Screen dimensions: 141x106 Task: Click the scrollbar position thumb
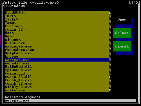[x=110, y=77]
